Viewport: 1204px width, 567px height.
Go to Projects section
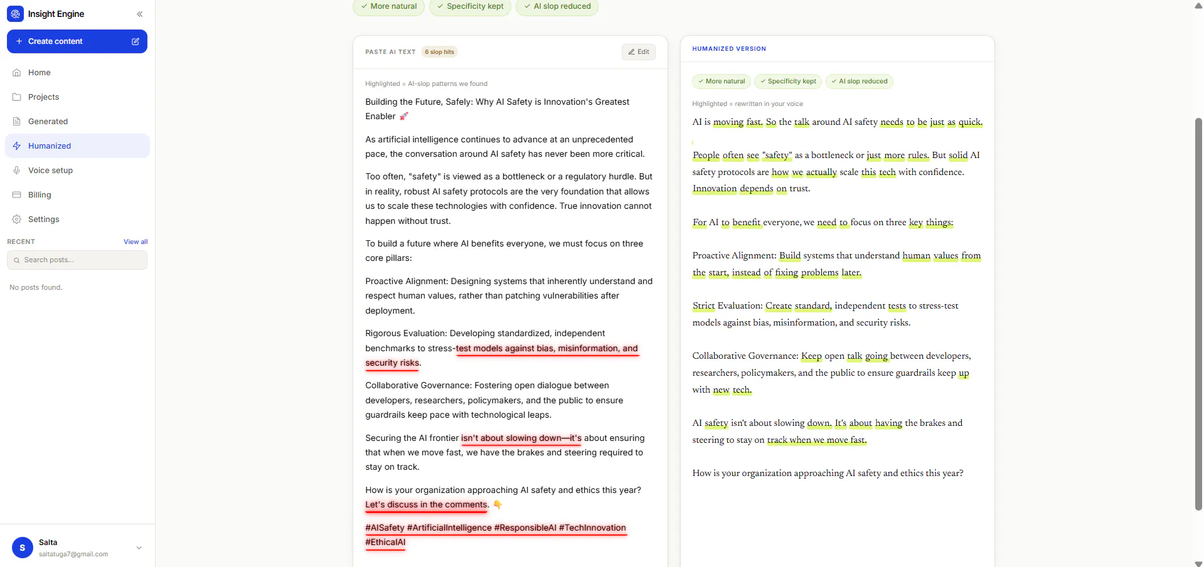(77, 97)
